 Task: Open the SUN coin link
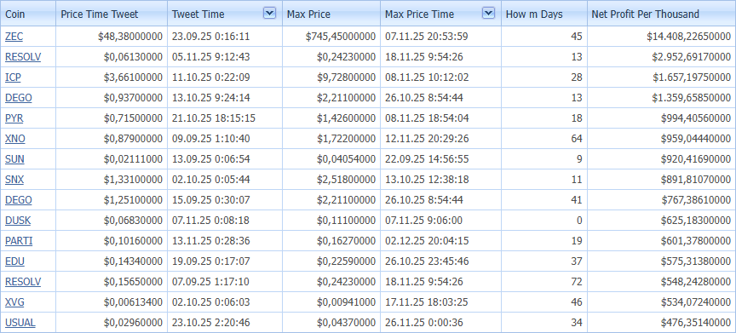click(x=14, y=159)
